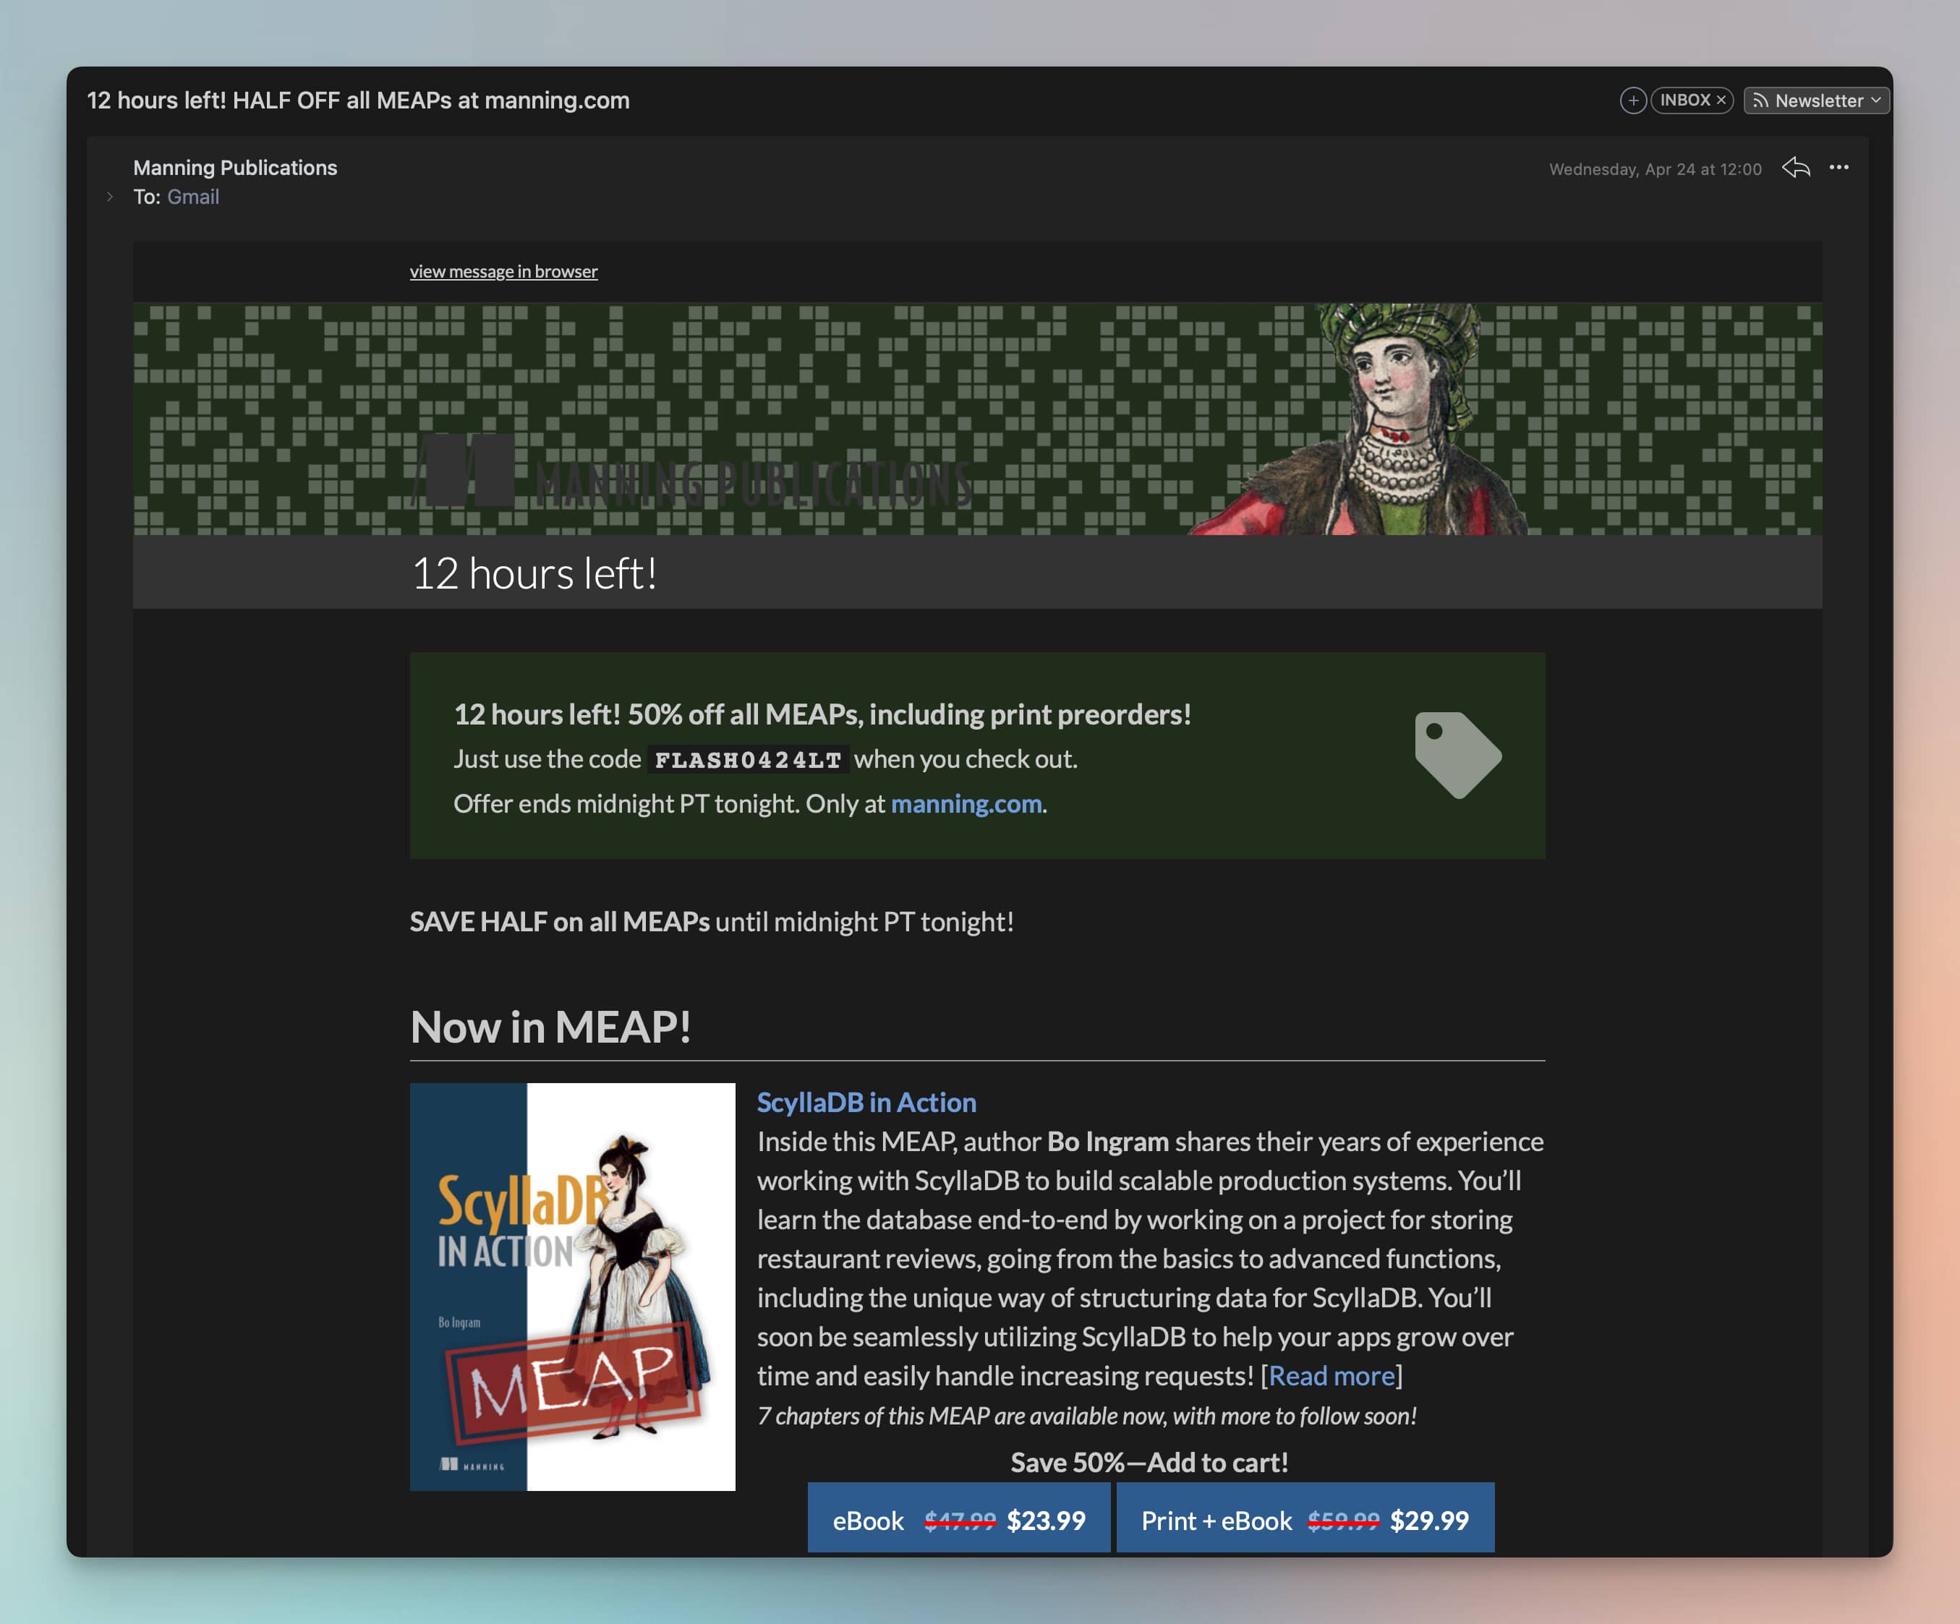This screenshot has height=1624, width=1960.
Task: Click the Gmail recipient name
Action: click(x=193, y=197)
